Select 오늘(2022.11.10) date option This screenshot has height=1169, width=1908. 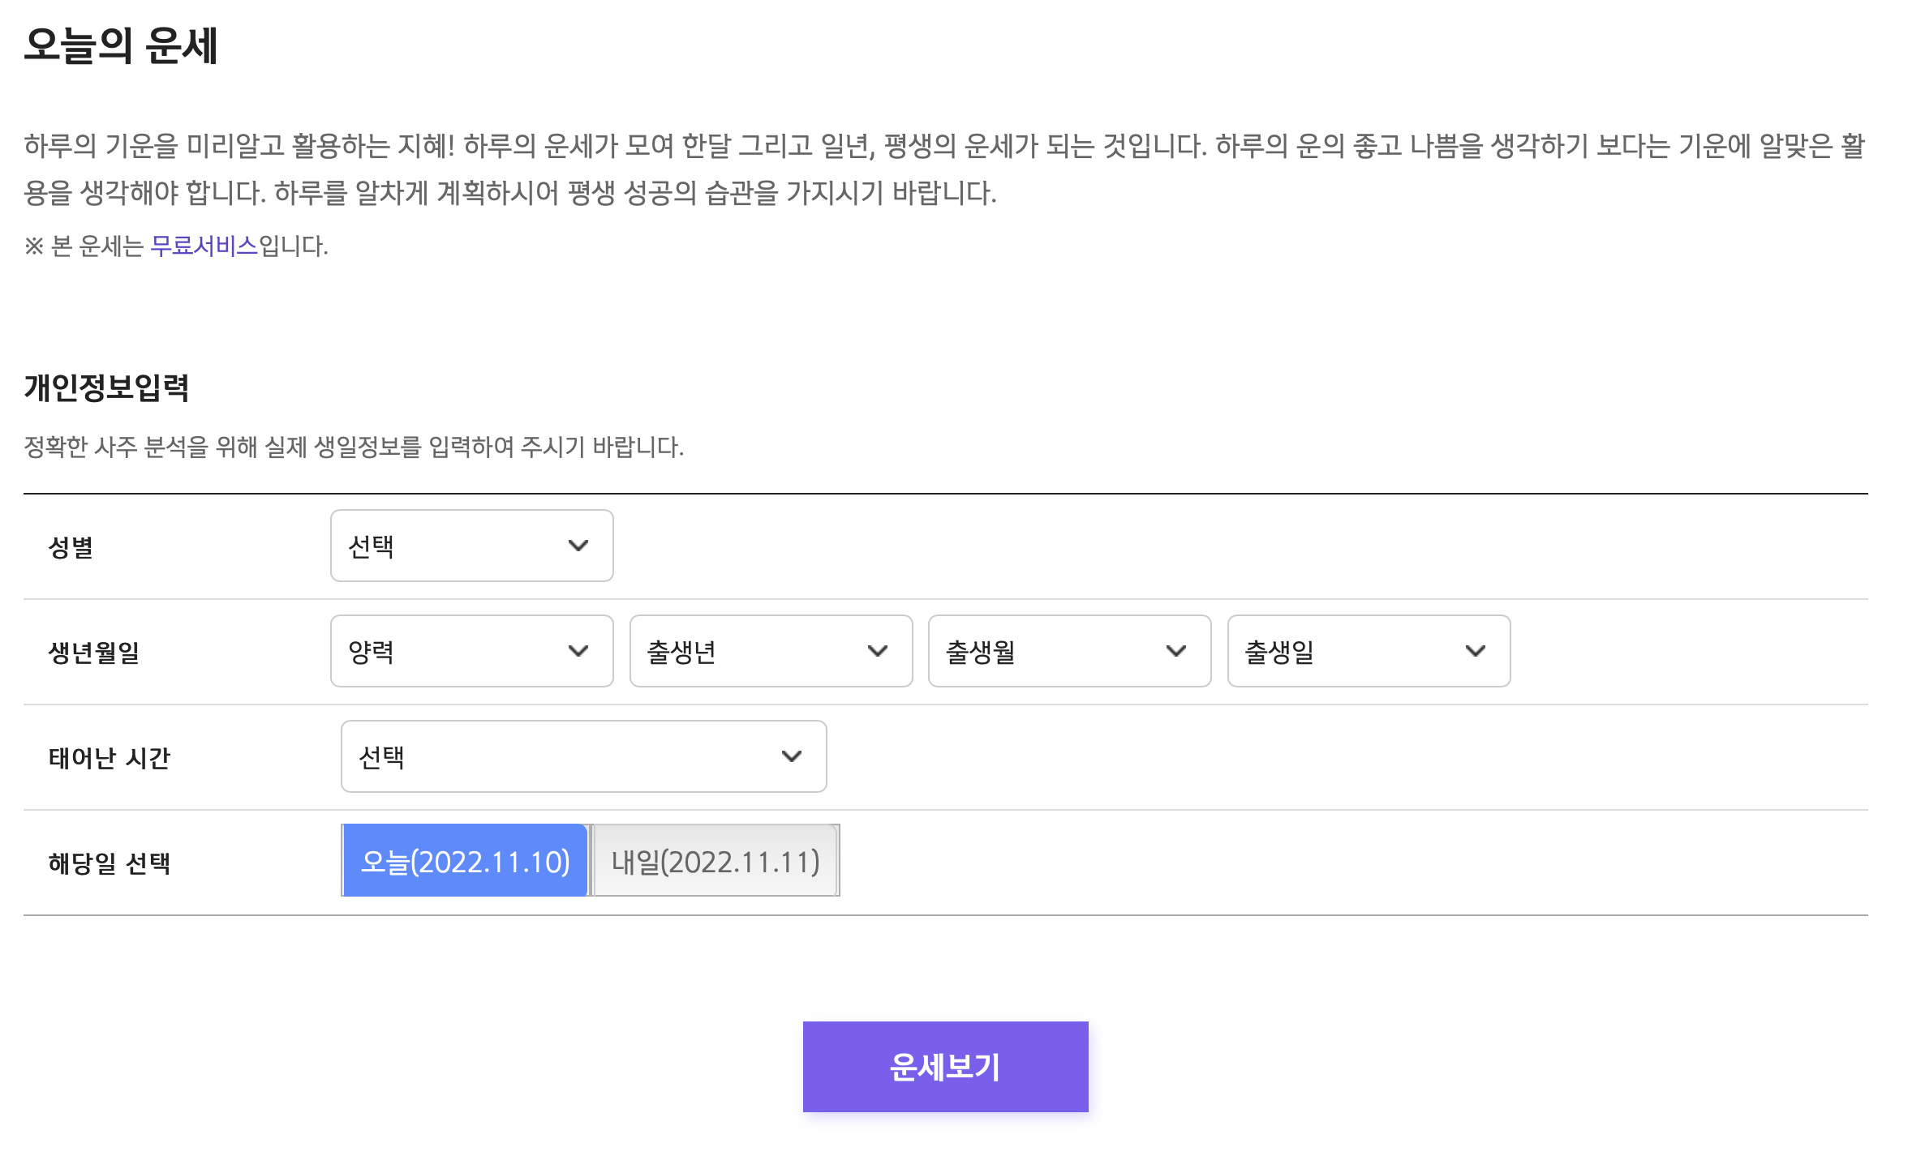pyautogui.click(x=465, y=862)
